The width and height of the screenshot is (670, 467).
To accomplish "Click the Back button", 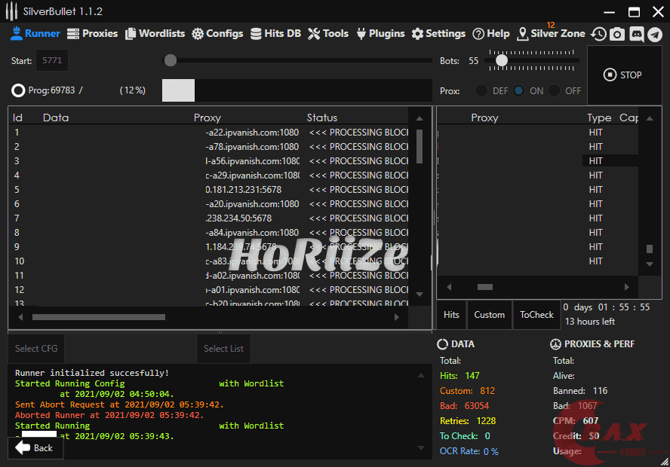I will coord(35,447).
